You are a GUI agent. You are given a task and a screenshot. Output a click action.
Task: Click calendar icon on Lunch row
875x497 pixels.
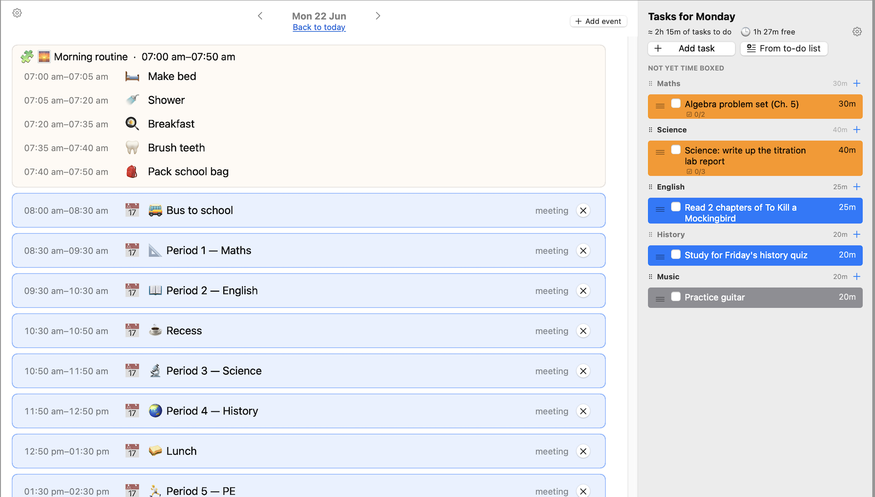(x=132, y=451)
